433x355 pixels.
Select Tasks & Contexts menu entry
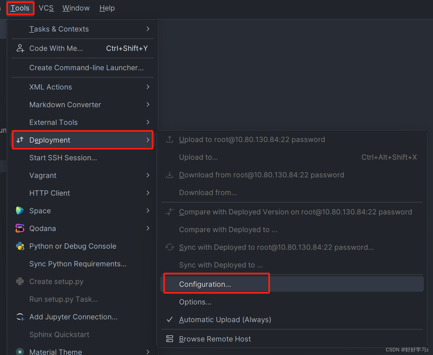(82, 29)
